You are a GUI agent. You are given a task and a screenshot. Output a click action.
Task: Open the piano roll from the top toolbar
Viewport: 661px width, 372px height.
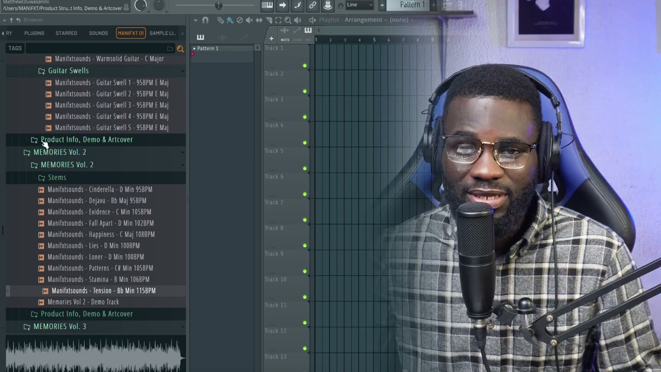pyautogui.click(x=267, y=5)
